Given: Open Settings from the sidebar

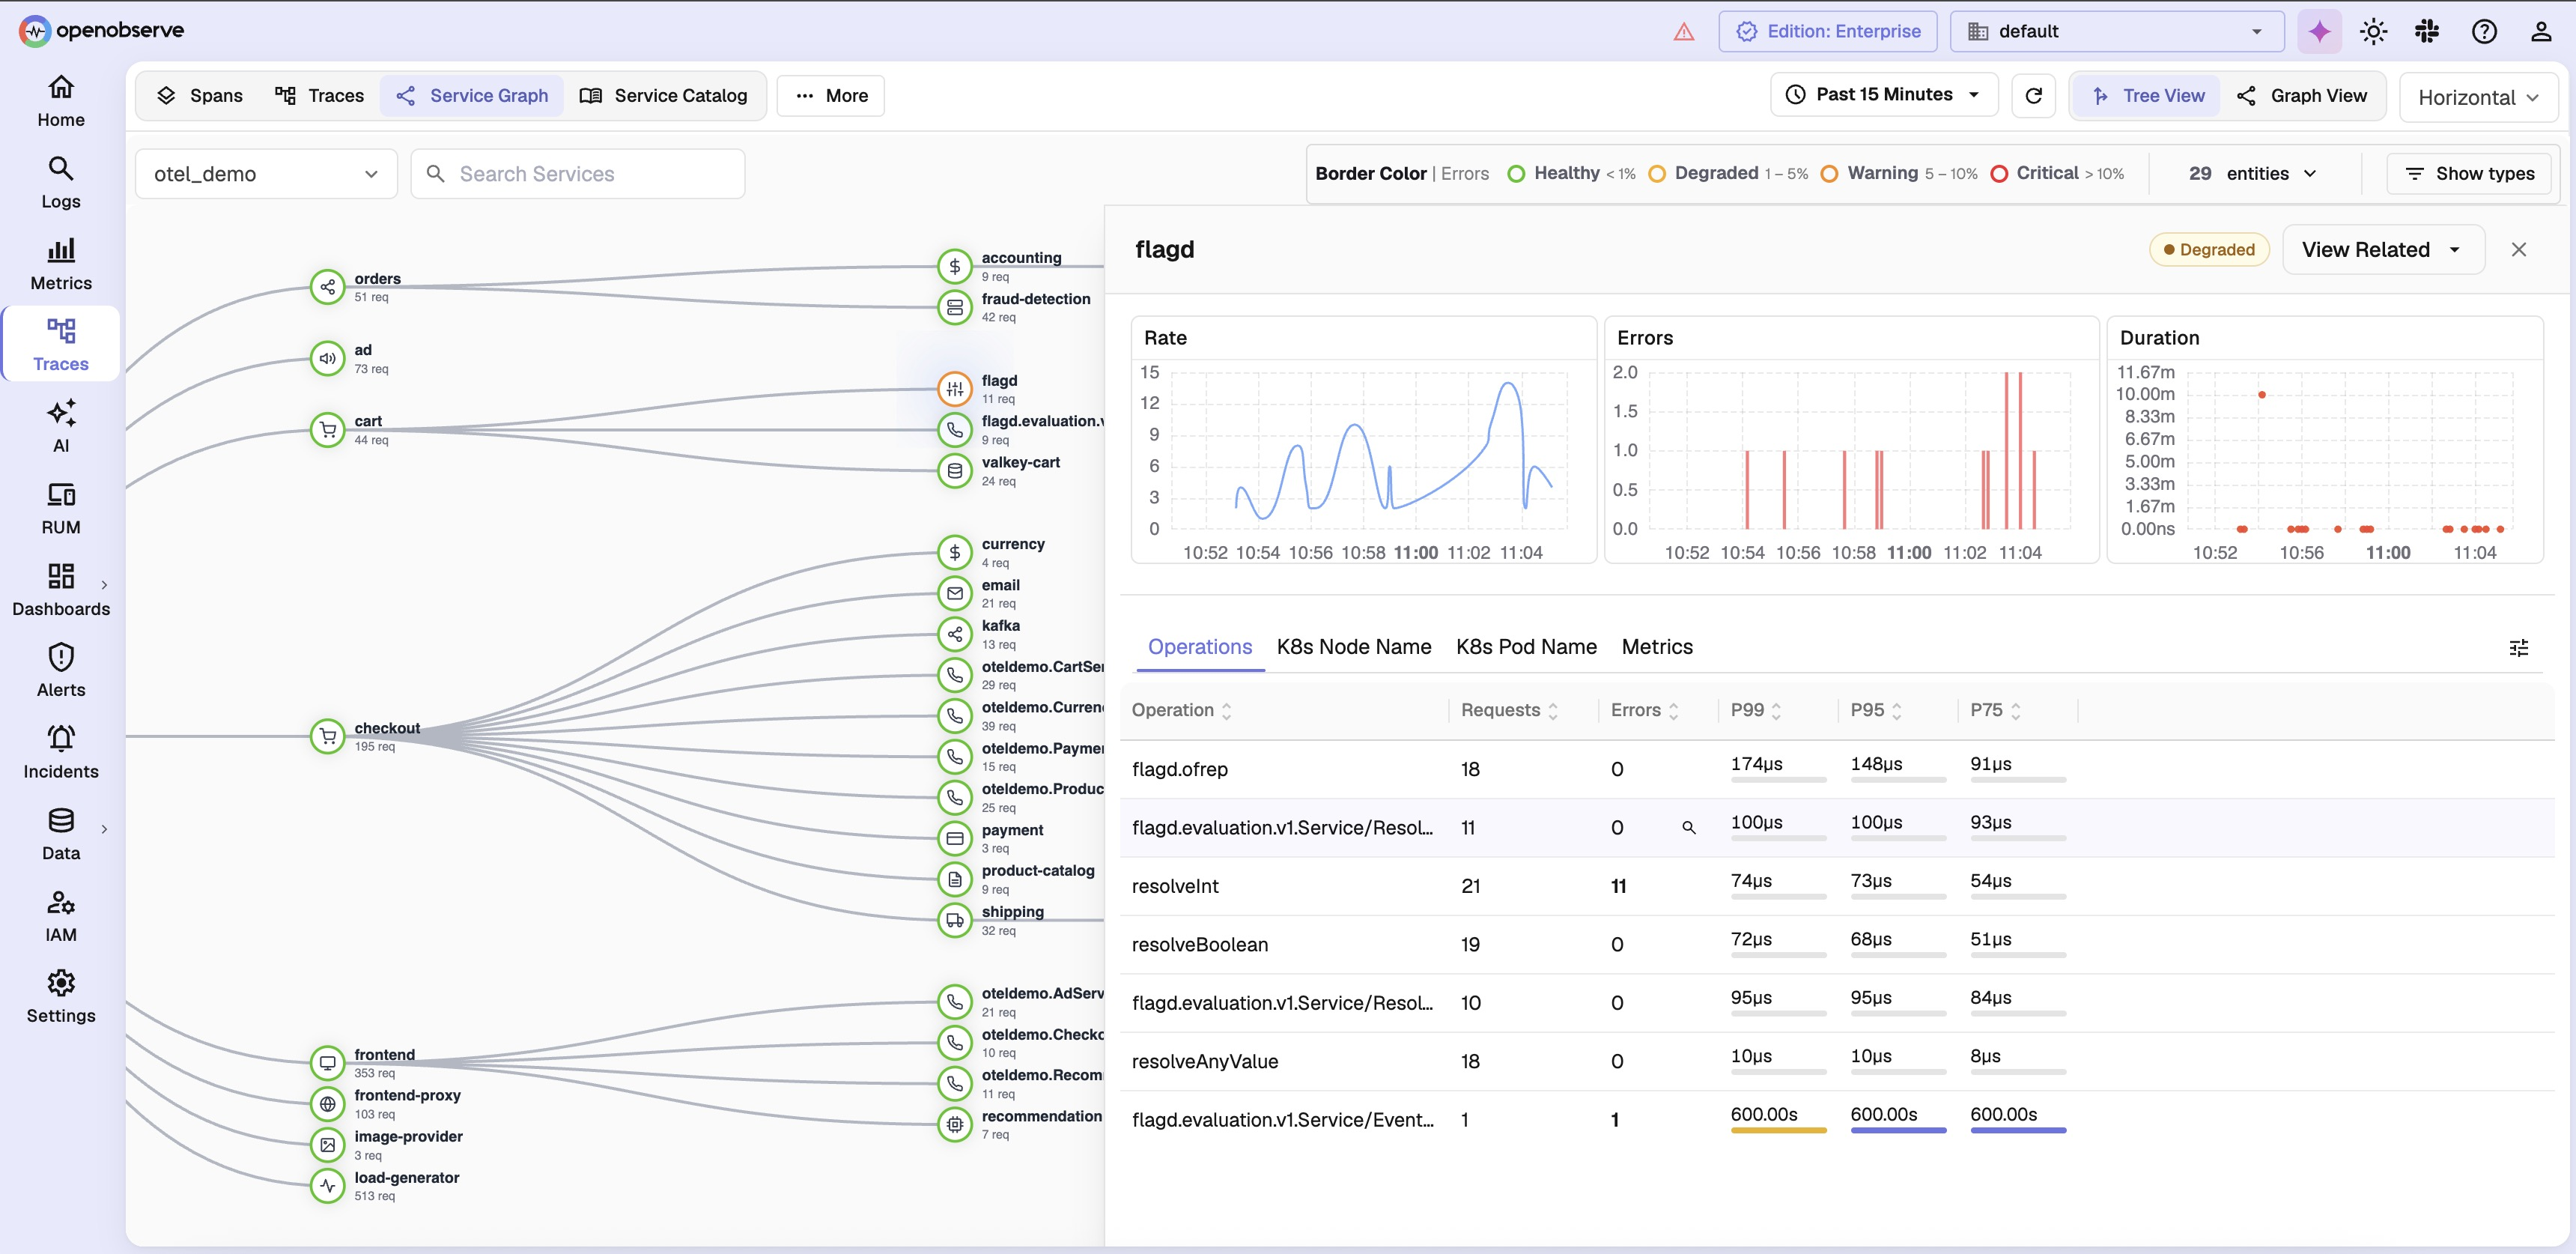Looking at the screenshot, I should click(61, 997).
